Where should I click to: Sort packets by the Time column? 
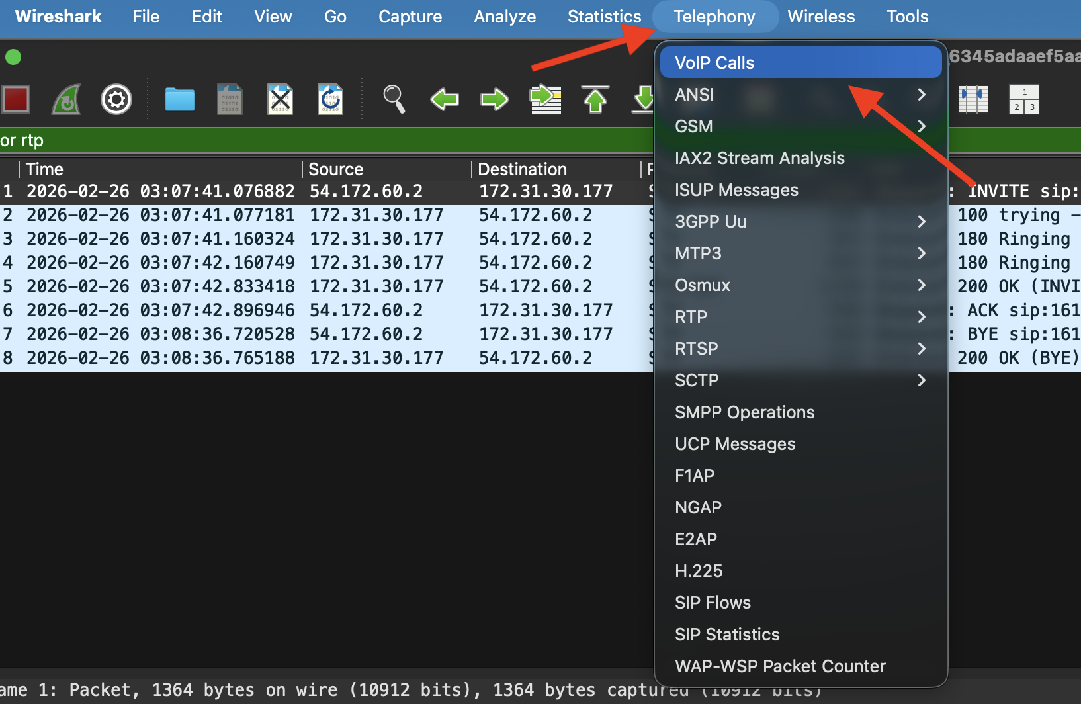pos(44,169)
